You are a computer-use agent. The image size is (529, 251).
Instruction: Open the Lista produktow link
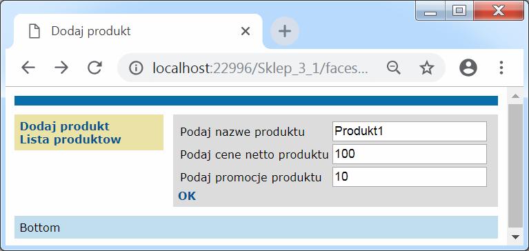(x=70, y=139)
